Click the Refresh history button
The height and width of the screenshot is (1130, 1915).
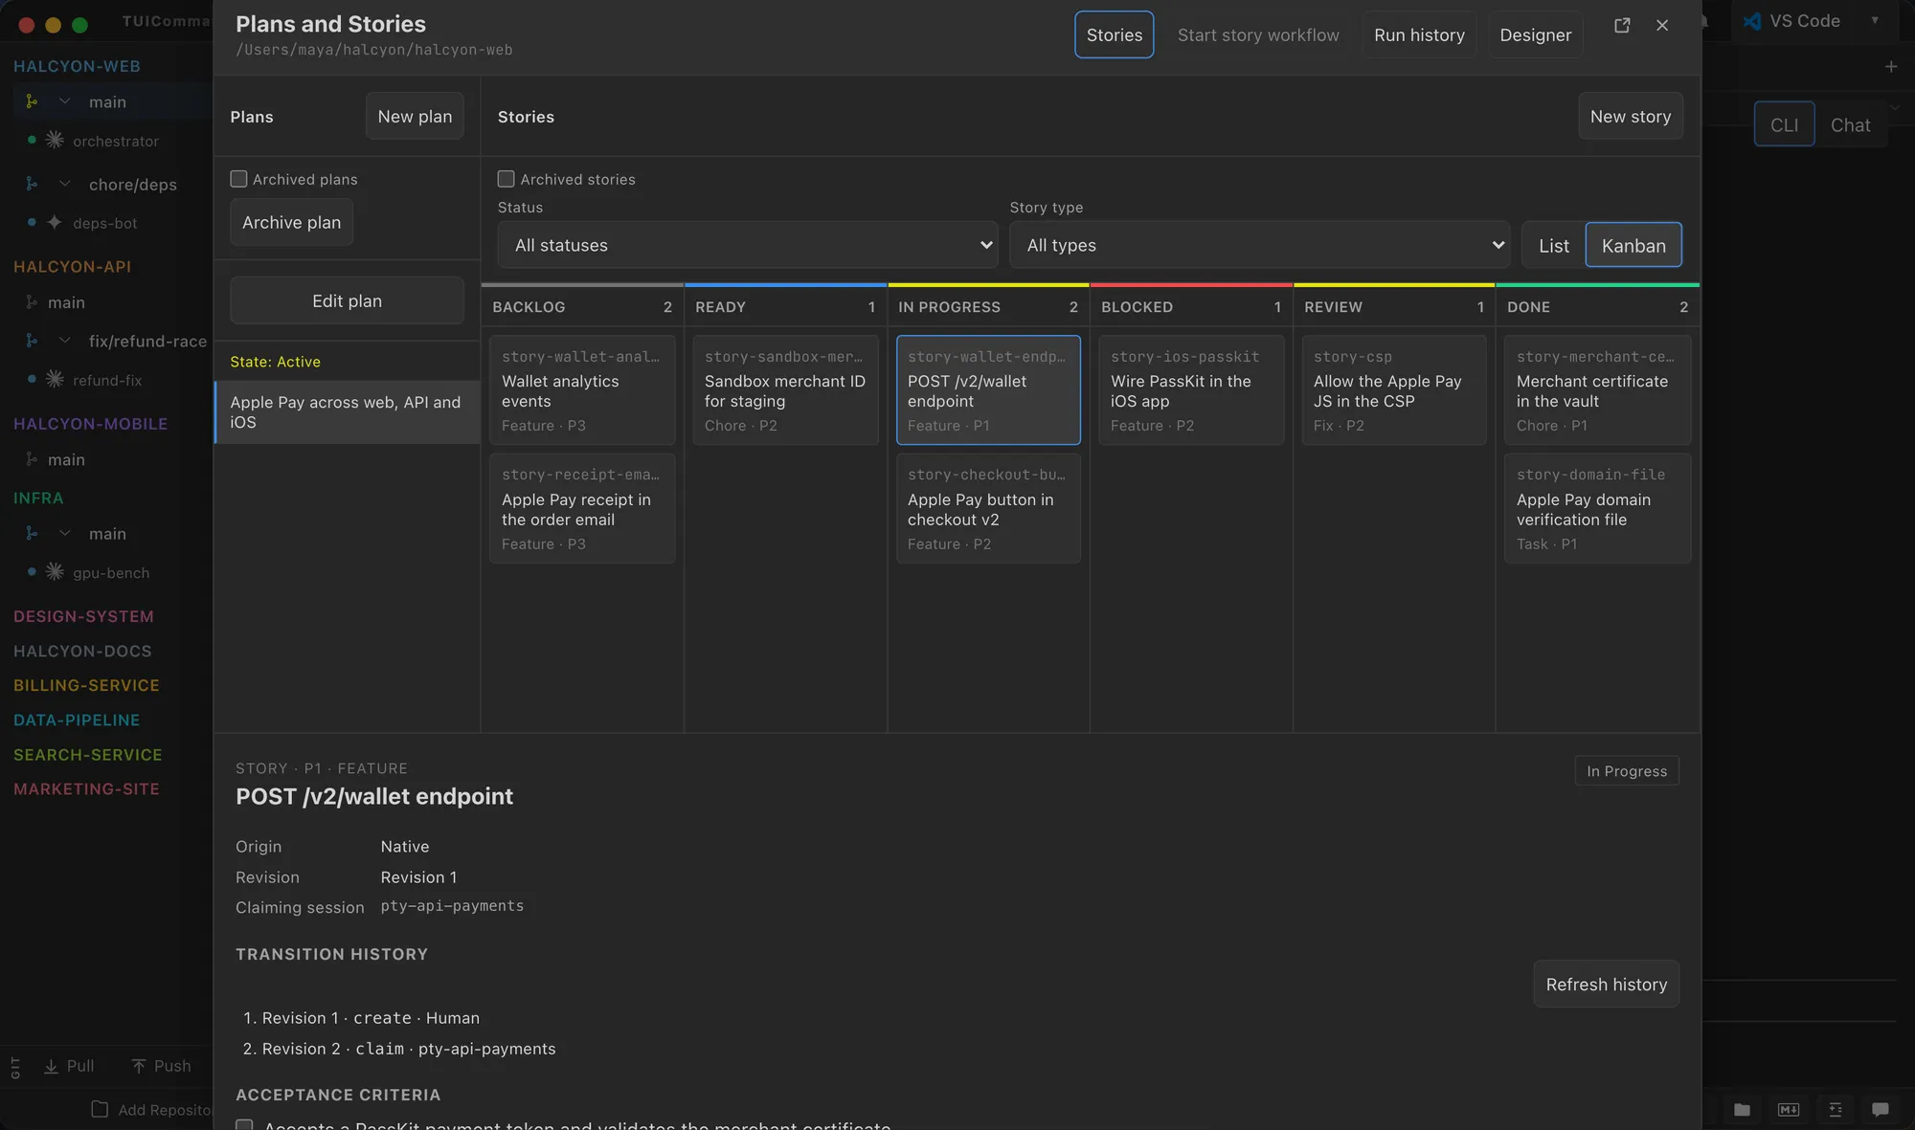click(x=1606, y=984)
